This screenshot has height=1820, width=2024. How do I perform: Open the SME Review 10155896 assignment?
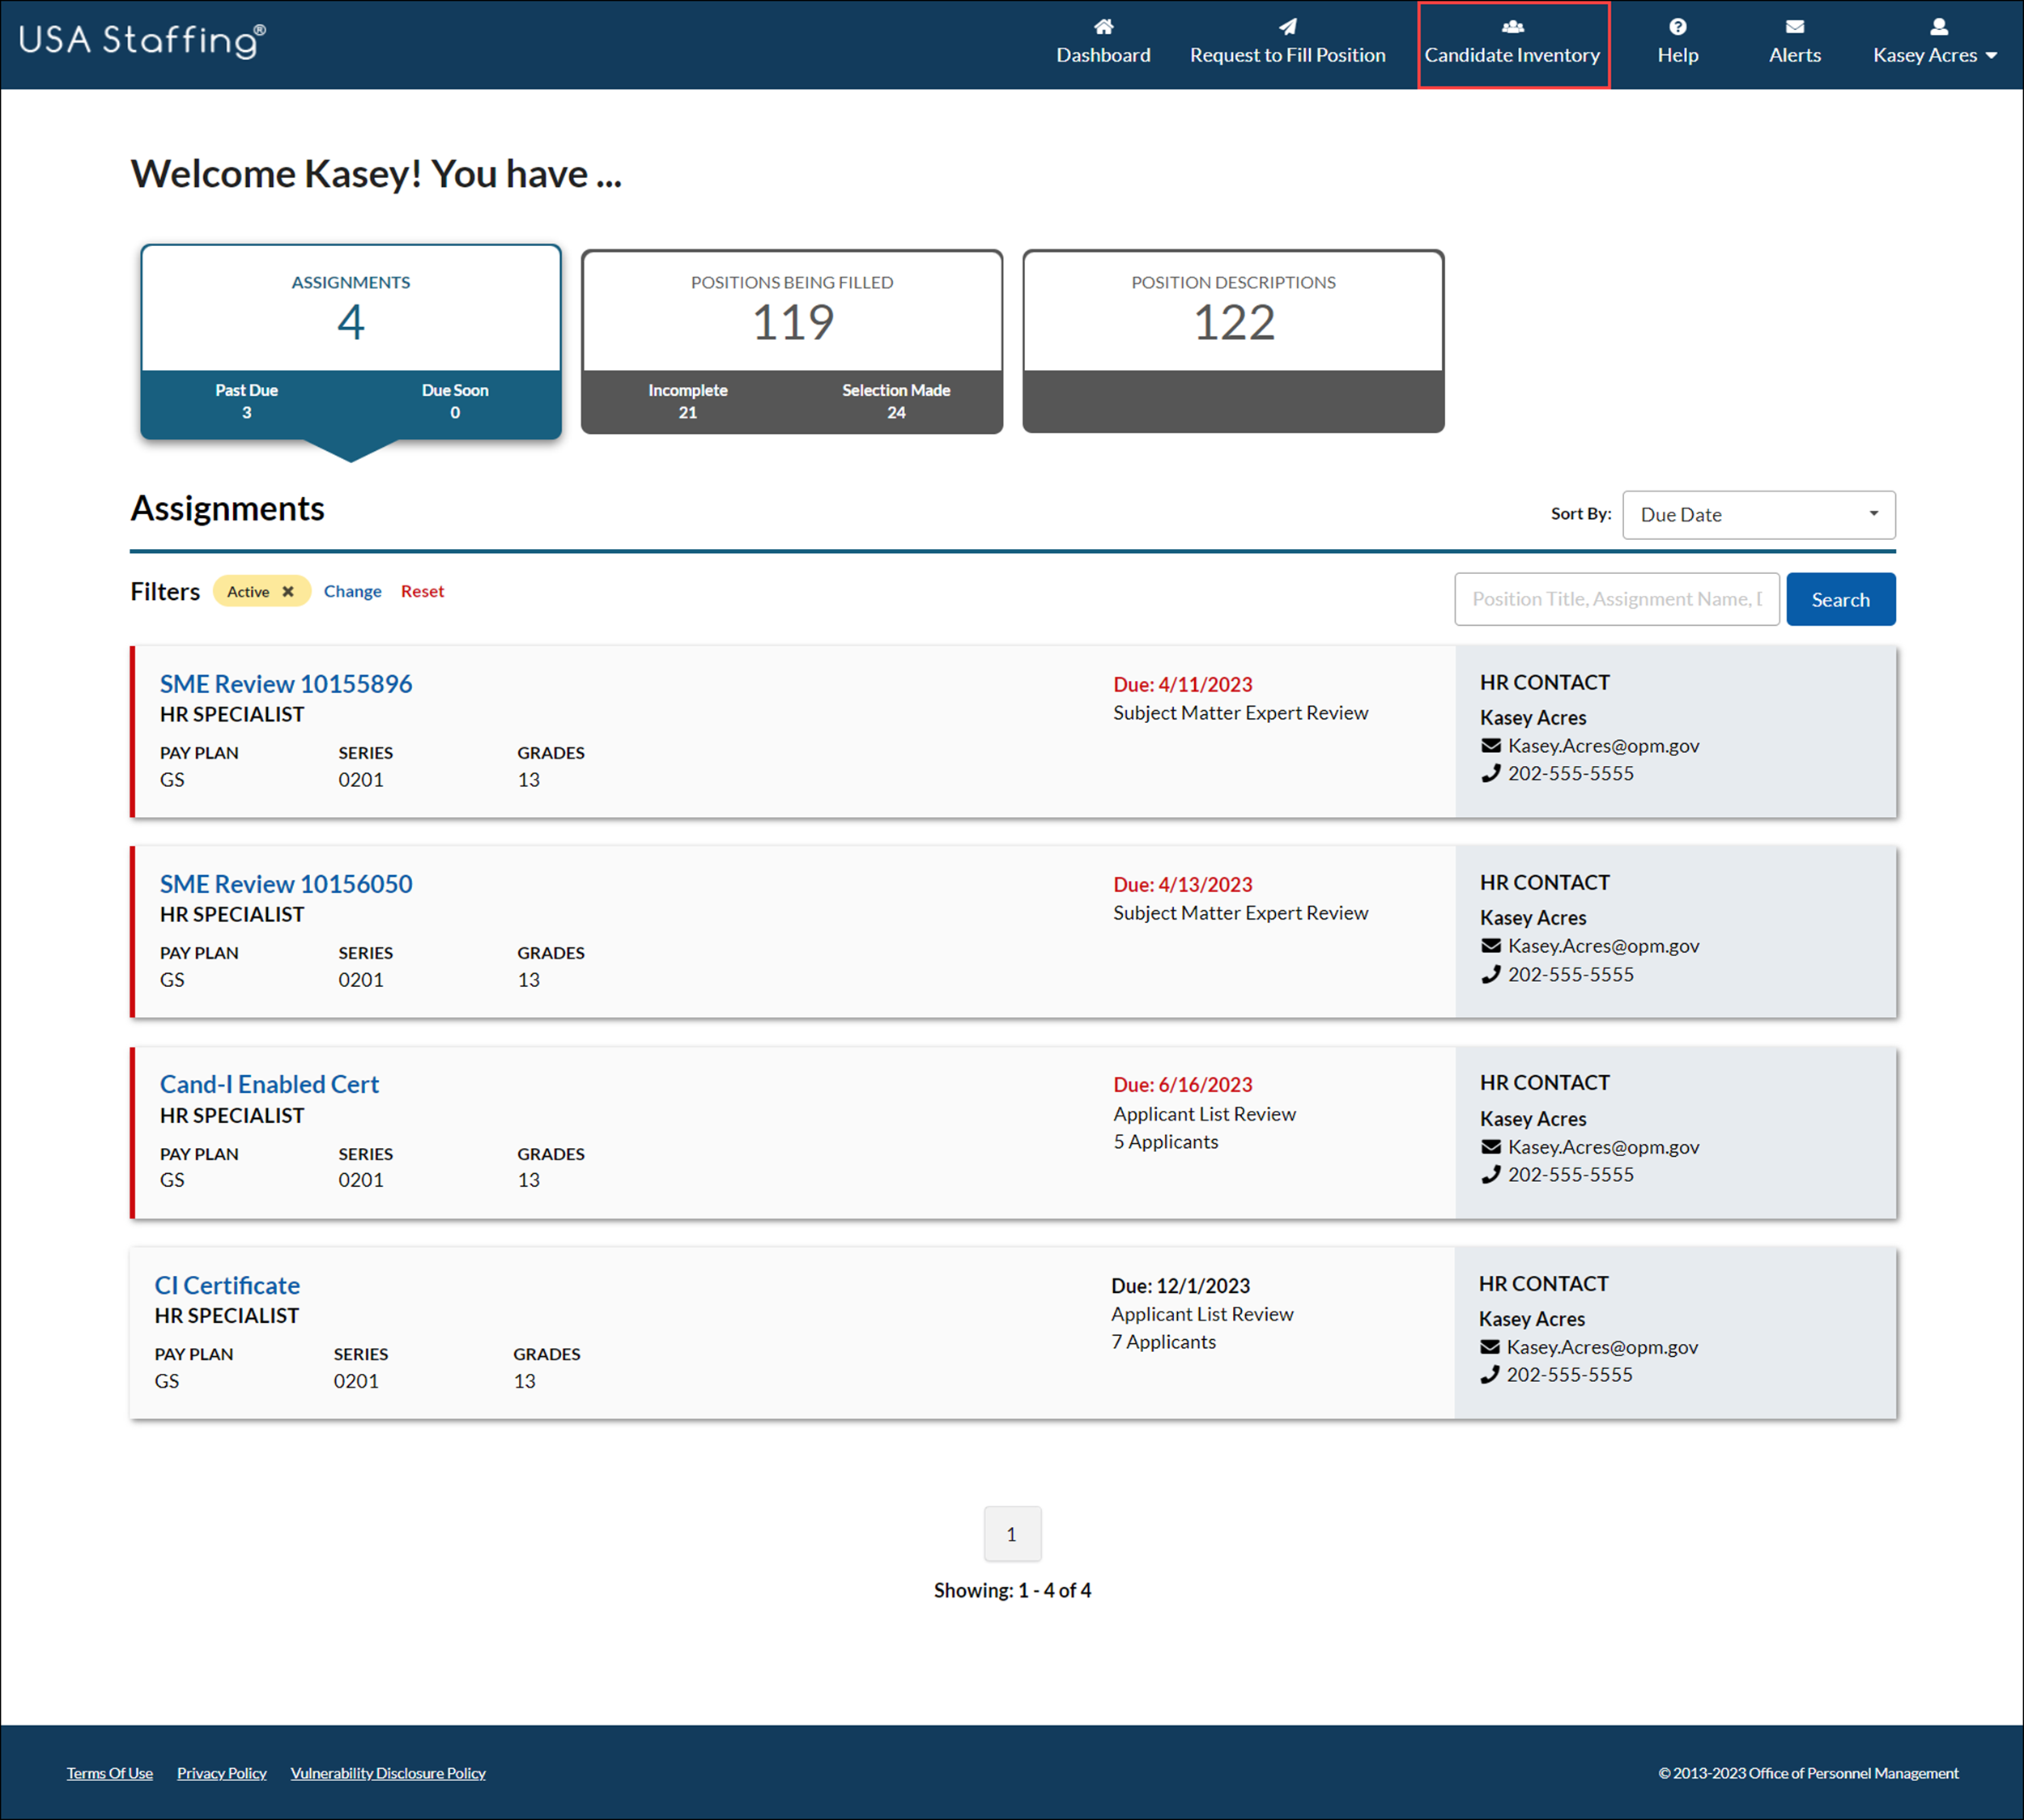click(286, 683)
